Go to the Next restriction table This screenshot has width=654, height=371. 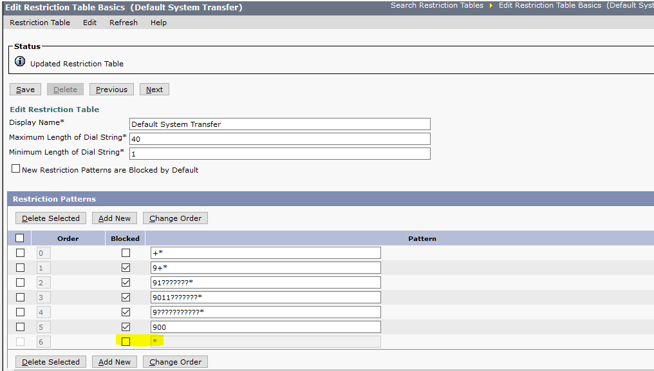tap(154, 90)
